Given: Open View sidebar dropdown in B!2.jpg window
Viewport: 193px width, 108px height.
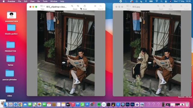Looking at the screenshot, I should (128, 6).
